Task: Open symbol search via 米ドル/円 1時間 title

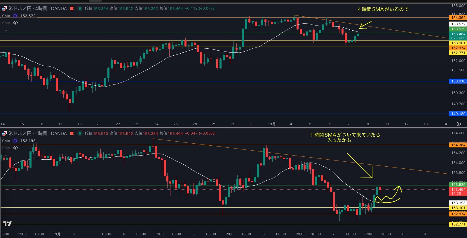Action: 37,133
